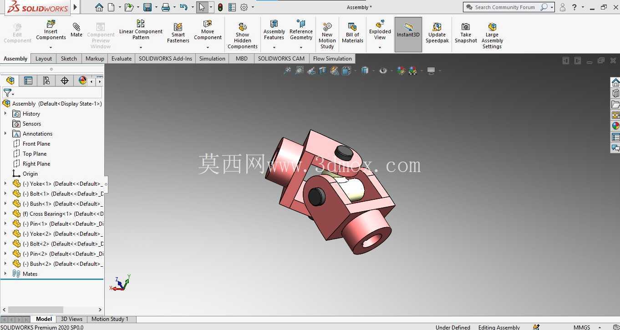Click Zoom to Fit in view toolbar
The width and height of the screenshot is (620, 330).
[x=287, y=71]
